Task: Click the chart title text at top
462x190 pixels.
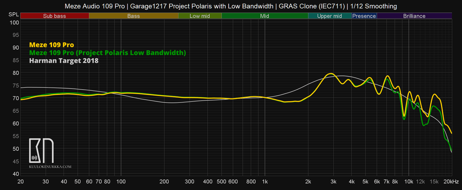Action: (231, 6)
